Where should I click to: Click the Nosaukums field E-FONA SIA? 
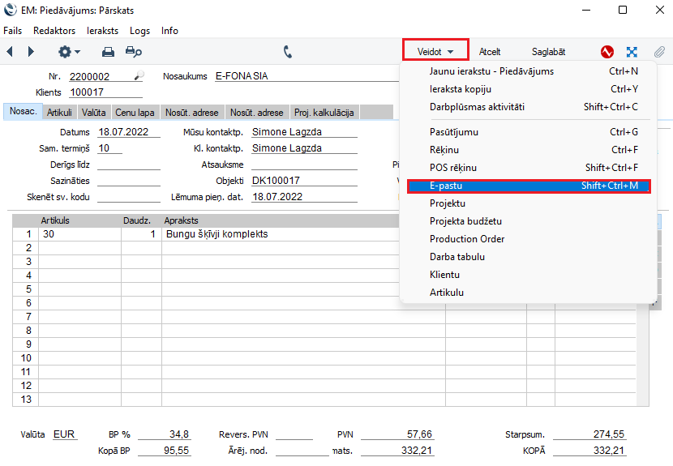(x=284, y=76)
